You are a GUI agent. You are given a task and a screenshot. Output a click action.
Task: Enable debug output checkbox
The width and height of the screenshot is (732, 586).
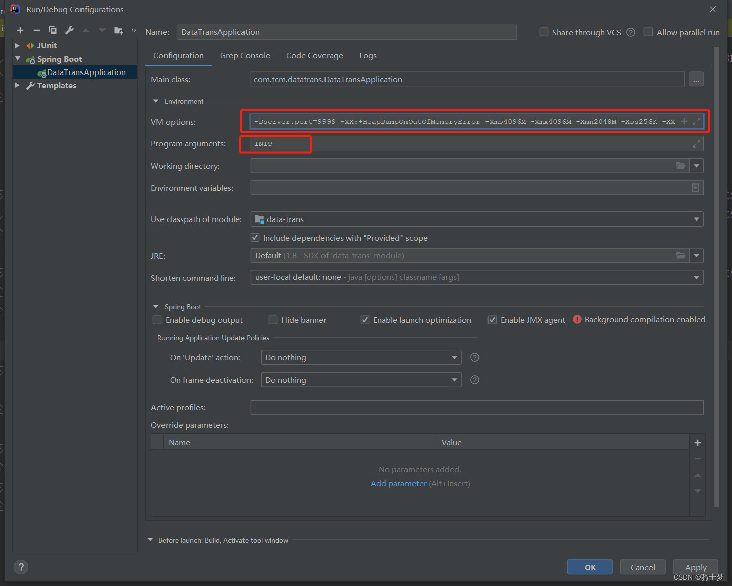click(x=157, y=320)
